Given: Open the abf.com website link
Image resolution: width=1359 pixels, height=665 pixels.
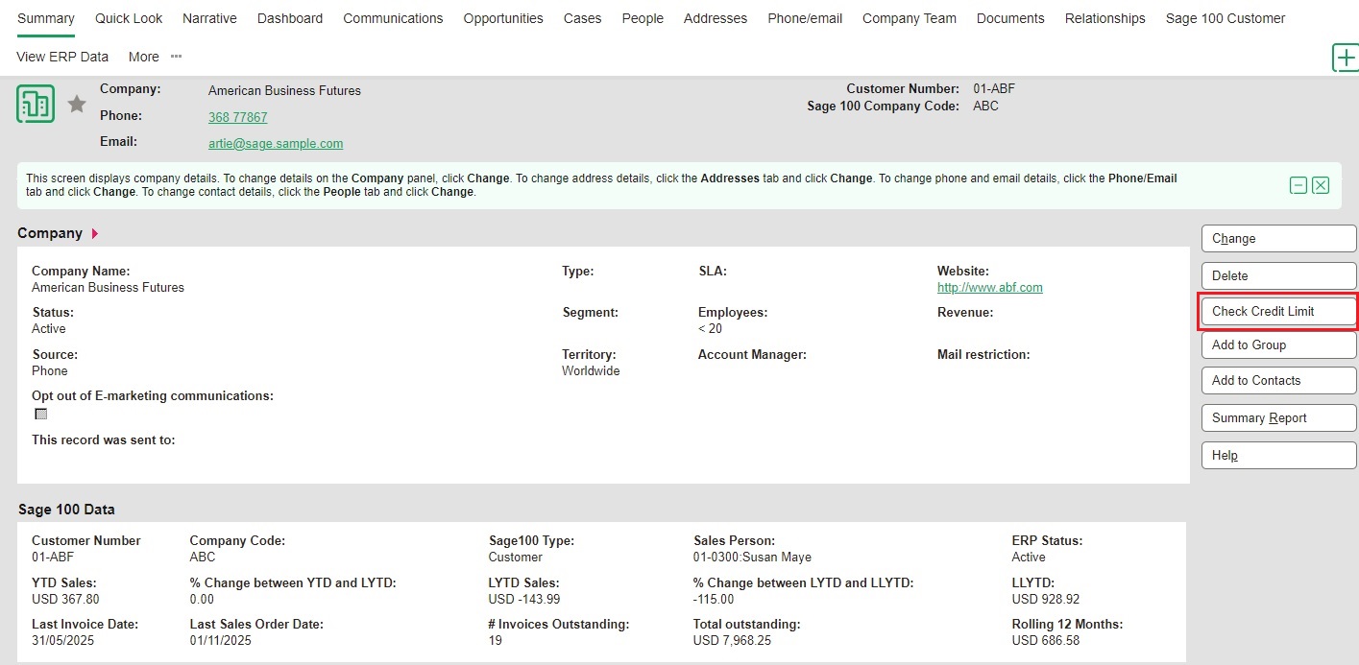Looking at the screenshot, I should point(989,287).
